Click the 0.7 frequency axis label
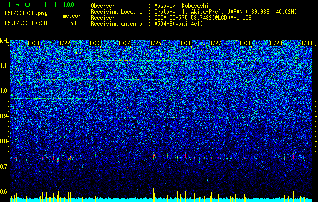This screenshot has width=318, height=202. 4,167
